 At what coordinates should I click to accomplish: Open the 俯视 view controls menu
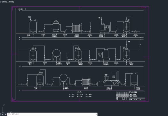pos(4,2)
